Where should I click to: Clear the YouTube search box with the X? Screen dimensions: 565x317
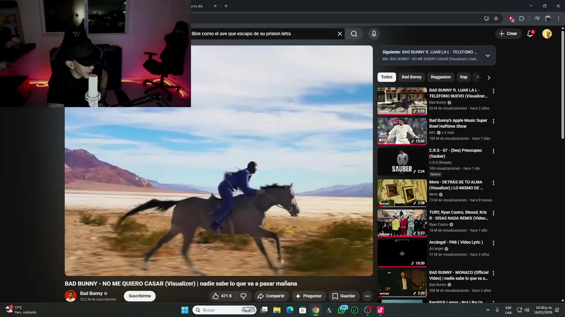tap(340, 33)
